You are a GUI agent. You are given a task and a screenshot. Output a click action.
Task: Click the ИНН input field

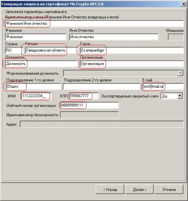point(36,96)
